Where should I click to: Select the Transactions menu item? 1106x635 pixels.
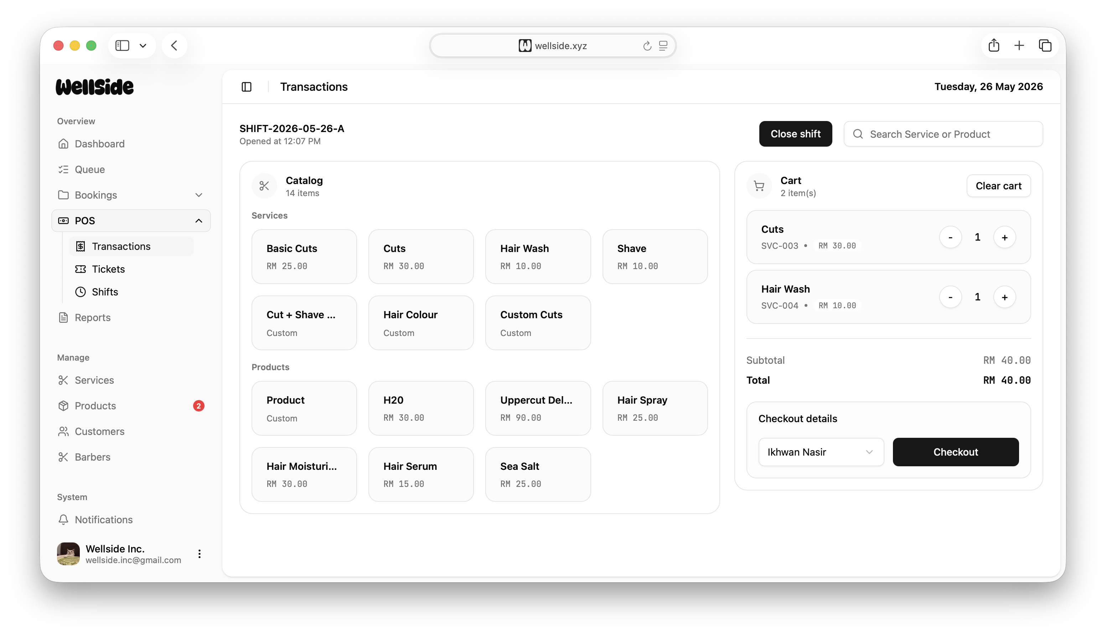(x=131, y=246)
